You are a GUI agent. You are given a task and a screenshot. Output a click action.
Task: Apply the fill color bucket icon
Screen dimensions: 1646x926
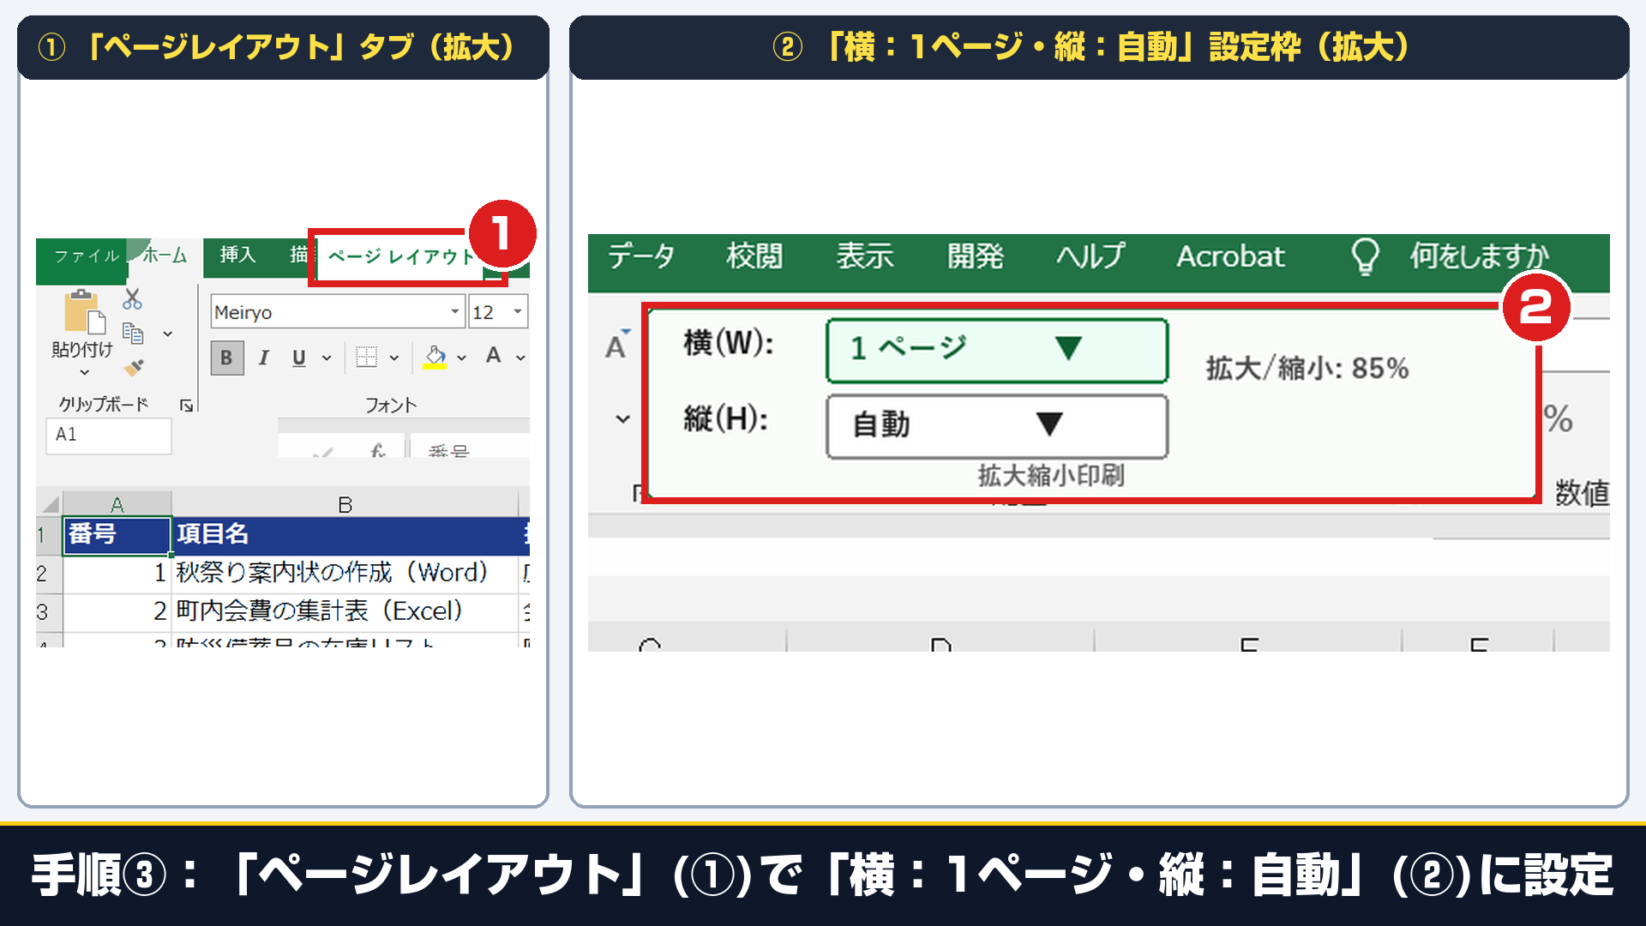click(436, 358)
